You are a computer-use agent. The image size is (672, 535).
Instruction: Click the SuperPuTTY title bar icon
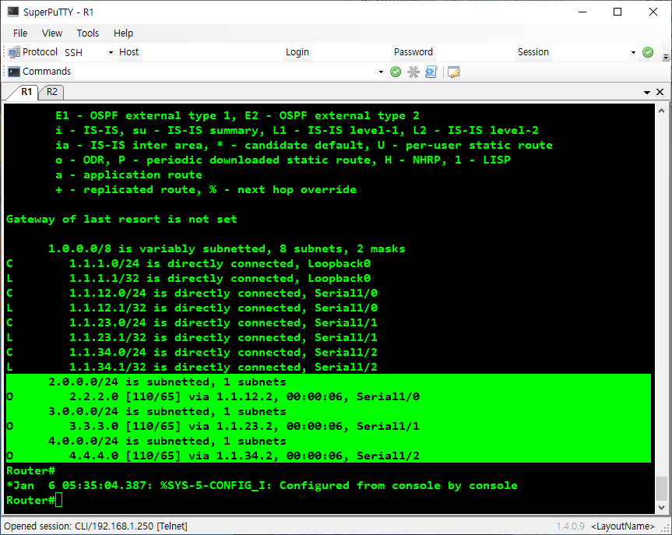(13, 12)
